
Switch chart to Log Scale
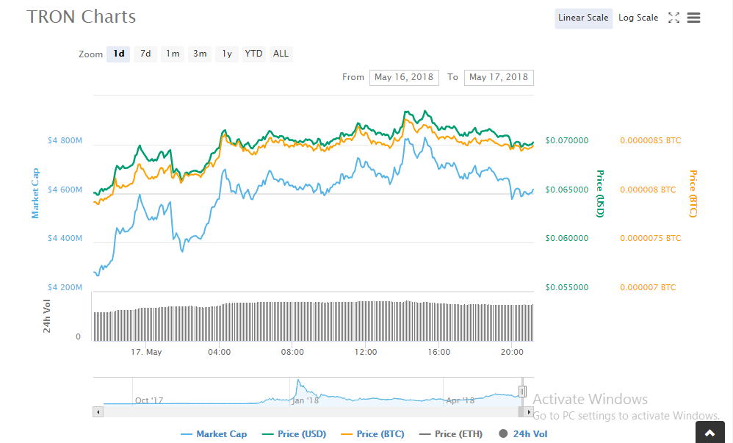click(638, 18)
